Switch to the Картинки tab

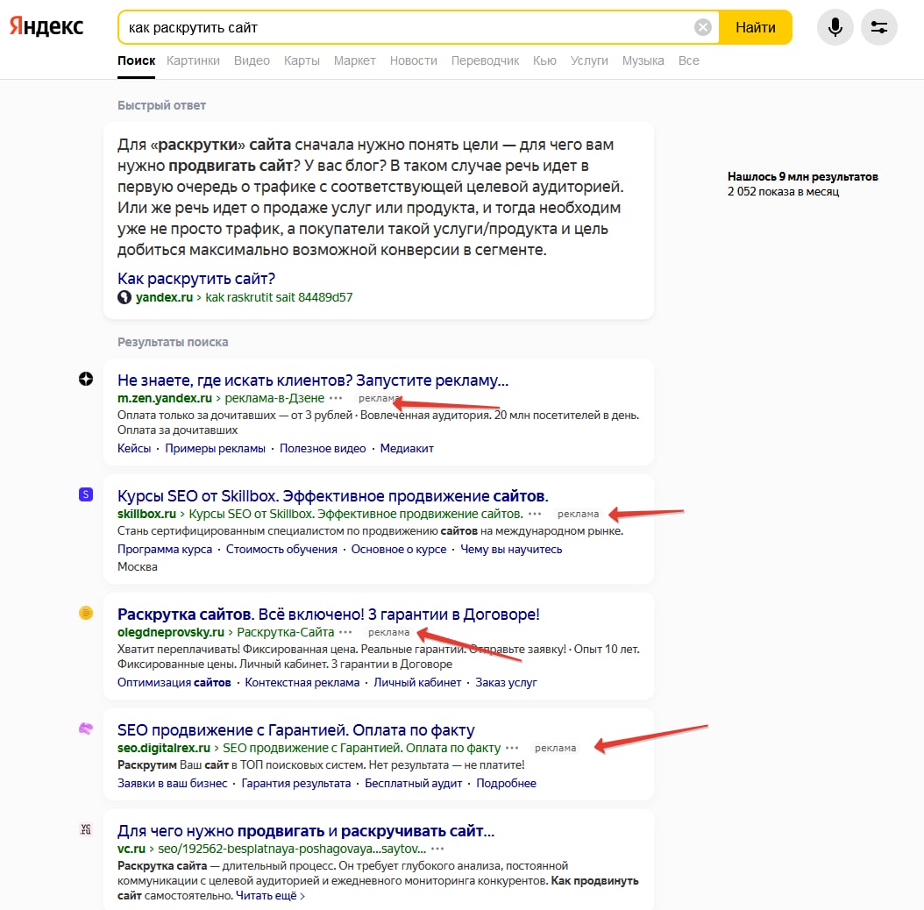pyautogui.click(x=193, y=60)
